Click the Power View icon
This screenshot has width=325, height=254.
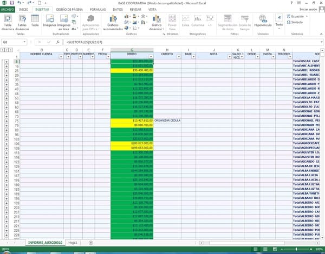pos(172,22)
